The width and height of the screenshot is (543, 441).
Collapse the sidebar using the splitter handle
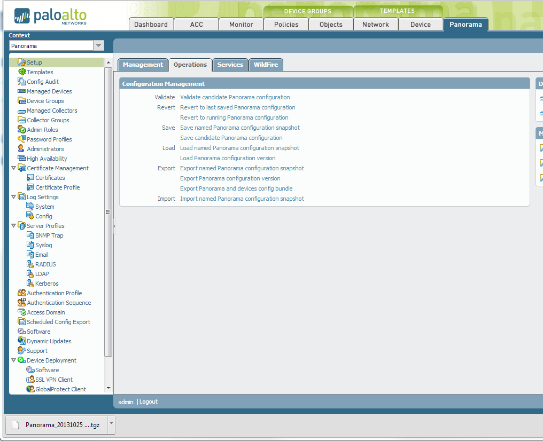click(x=114, y=226)
